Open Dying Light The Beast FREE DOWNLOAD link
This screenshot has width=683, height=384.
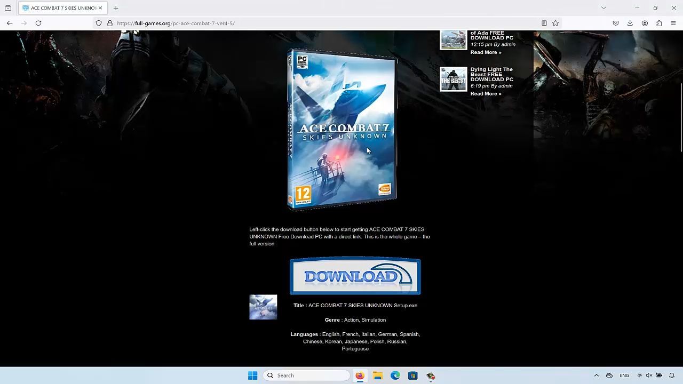(491, 74)
